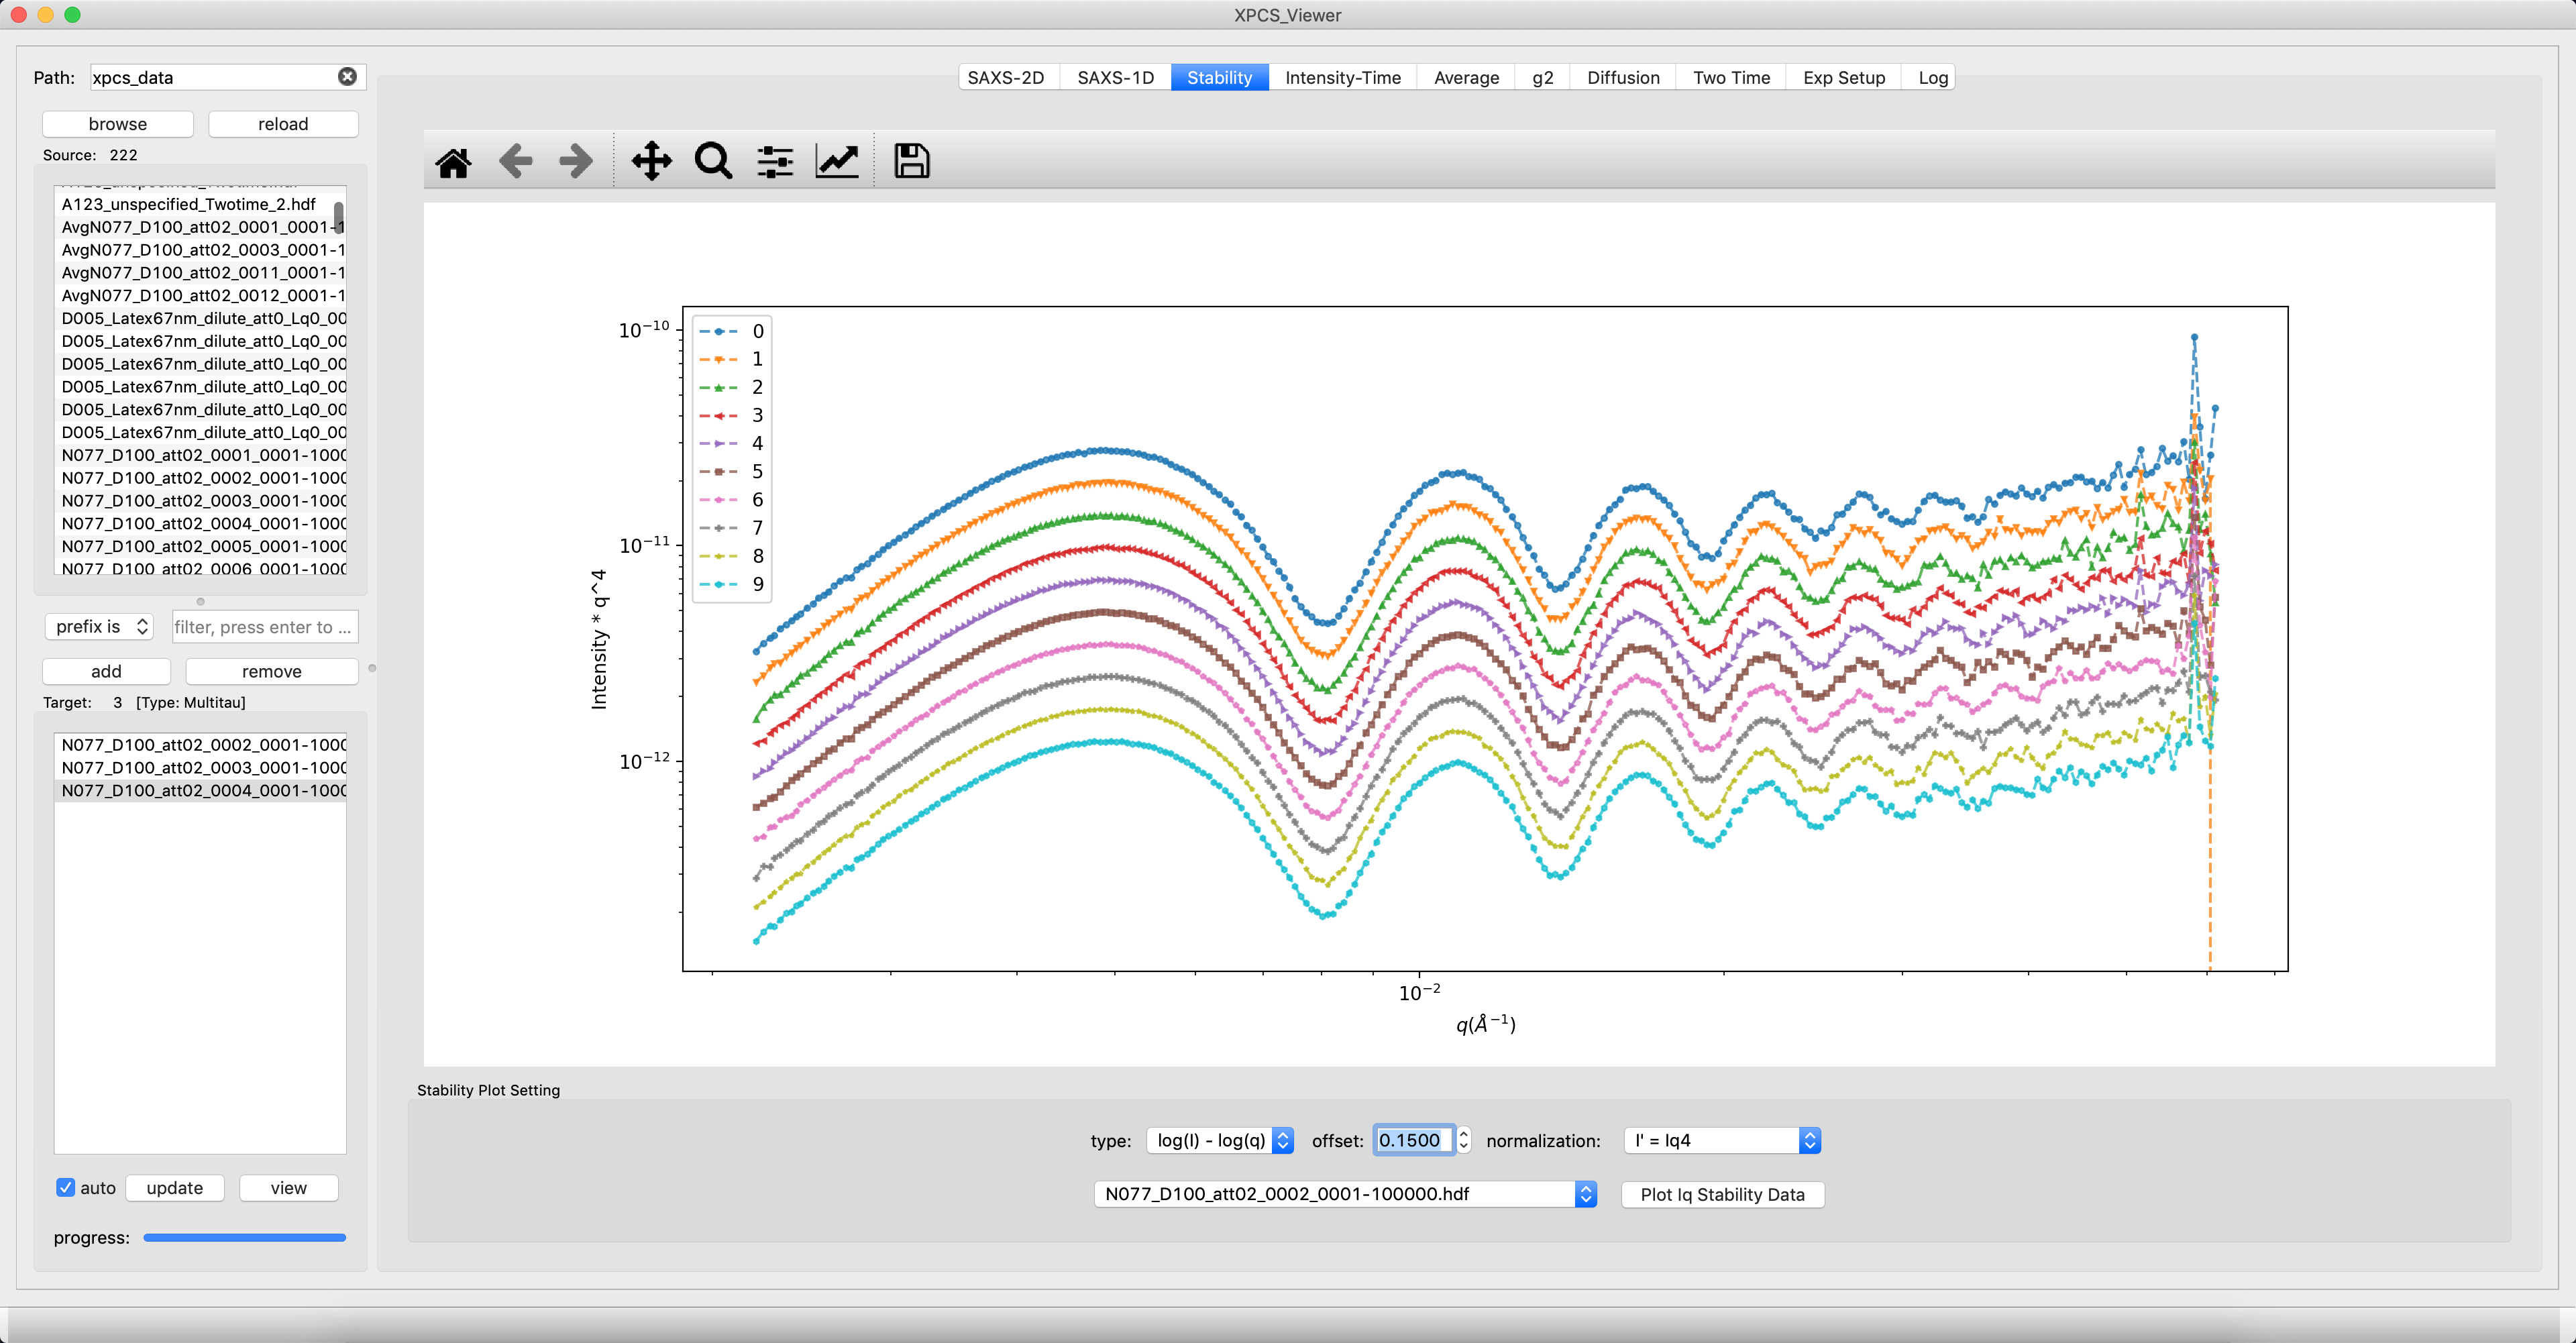
Task: Open the normalization I' = Iq4 dropdown
Action: pyautogui.click(x=1722, y=1140)
